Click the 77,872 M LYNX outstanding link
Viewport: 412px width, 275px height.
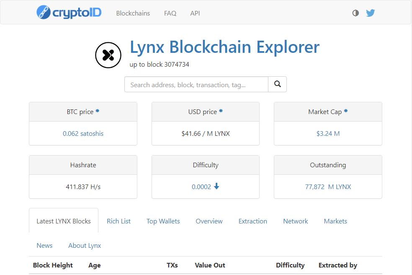[328, 187]
